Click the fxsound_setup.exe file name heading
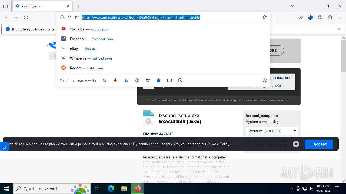This screenshot has width=346, height=194. coord(179,116)
